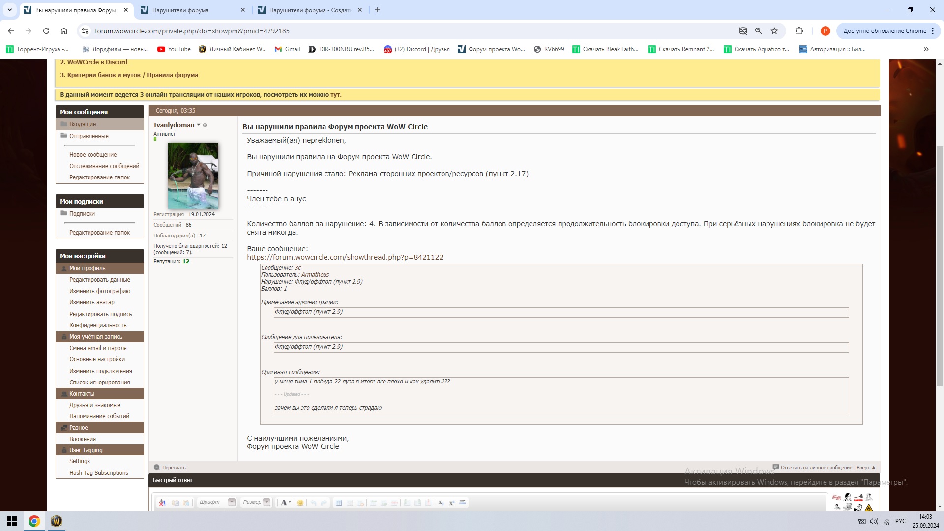Expand Ivanlydoman username dropdown menu

click(199, 125)
